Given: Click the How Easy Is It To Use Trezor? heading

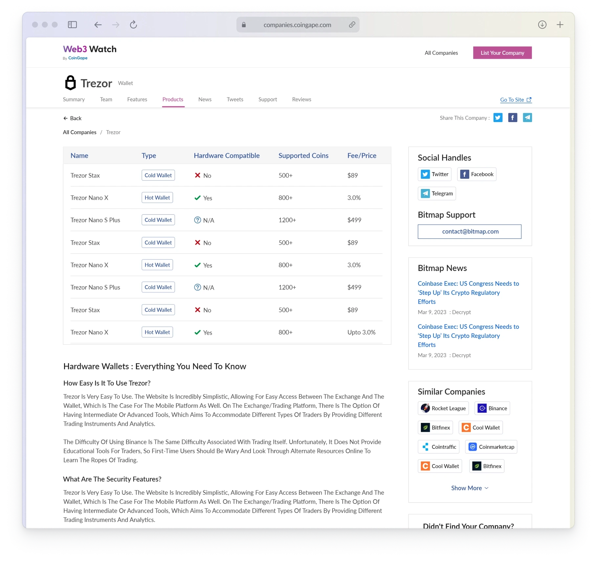Looking at the screenshot, I should (107, 383).
